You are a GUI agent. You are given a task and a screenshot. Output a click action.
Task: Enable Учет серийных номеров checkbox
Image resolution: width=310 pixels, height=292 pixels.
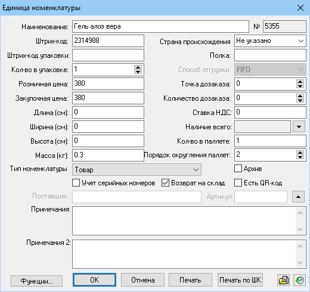click(x=76, y=183)
